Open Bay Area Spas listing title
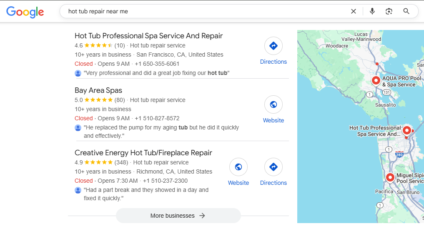Image resolution: width=424 pixels, height=231 pixels. [98, 90]
